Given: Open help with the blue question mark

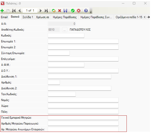Looking at the screenshot, I should 86,11.
